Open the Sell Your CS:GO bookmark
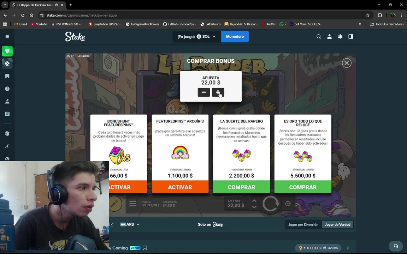This screenshot has height=254, width=407. coord(306,24)
